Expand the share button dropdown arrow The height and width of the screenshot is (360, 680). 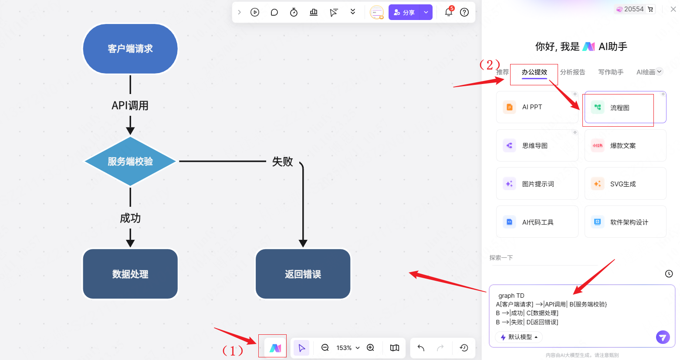pyautogui.click(x=426, y=12)
